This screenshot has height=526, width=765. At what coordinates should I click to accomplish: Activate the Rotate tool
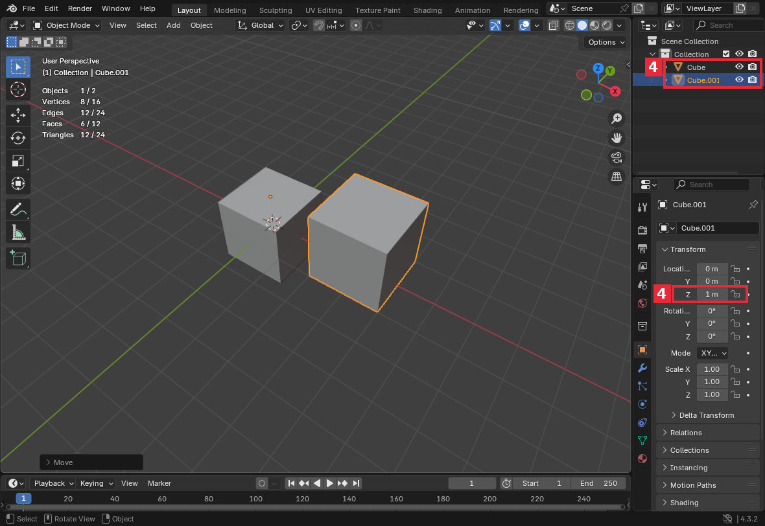pos(18,138)
